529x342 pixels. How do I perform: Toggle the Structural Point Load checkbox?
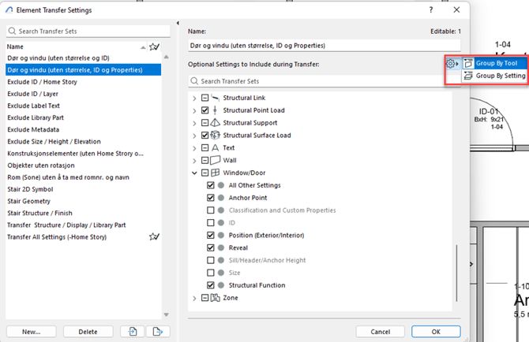pos(204,110)
